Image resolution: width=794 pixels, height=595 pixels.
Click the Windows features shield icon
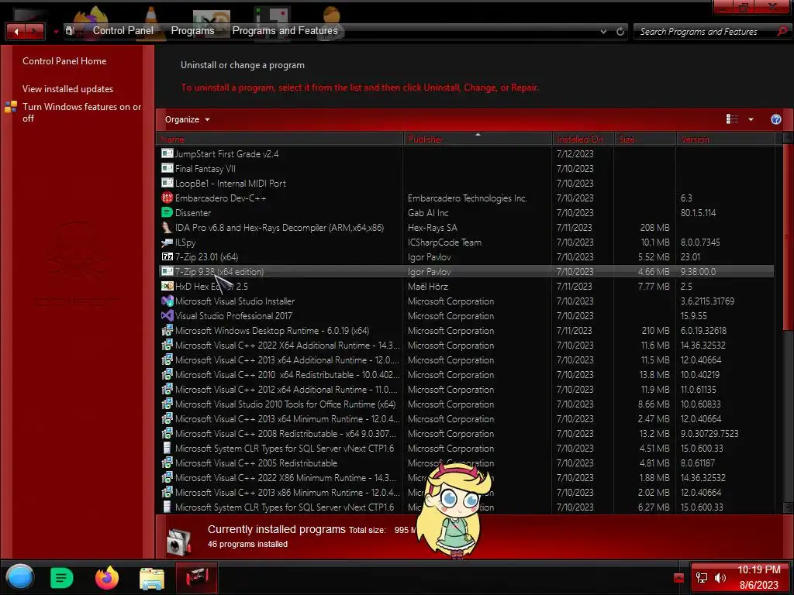[11, 107]
